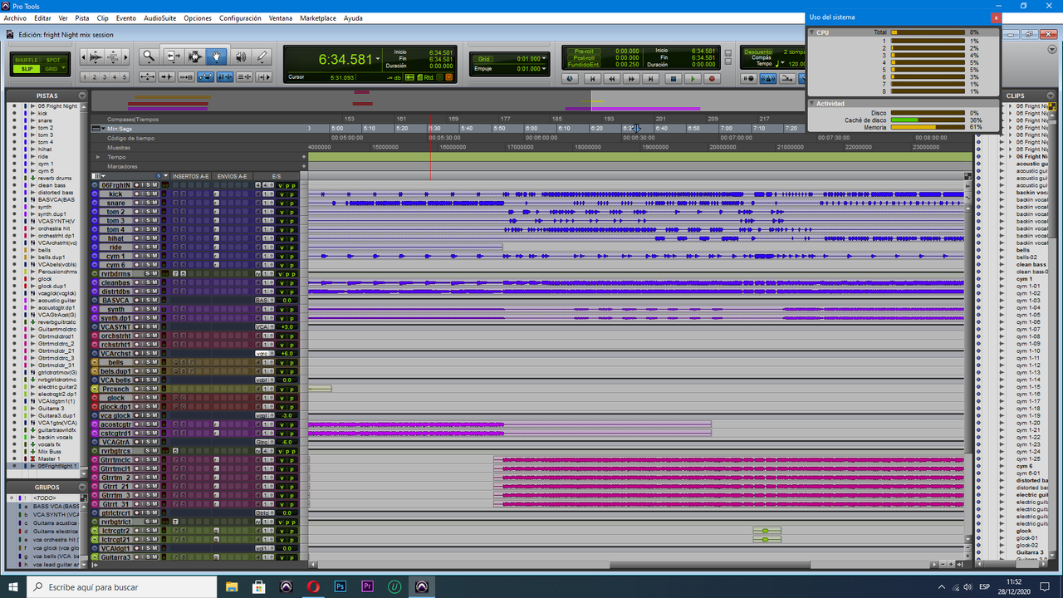The image size is (1063, 598).
Task: Toggle Tab to Transients button
Action: pos(166,76)
